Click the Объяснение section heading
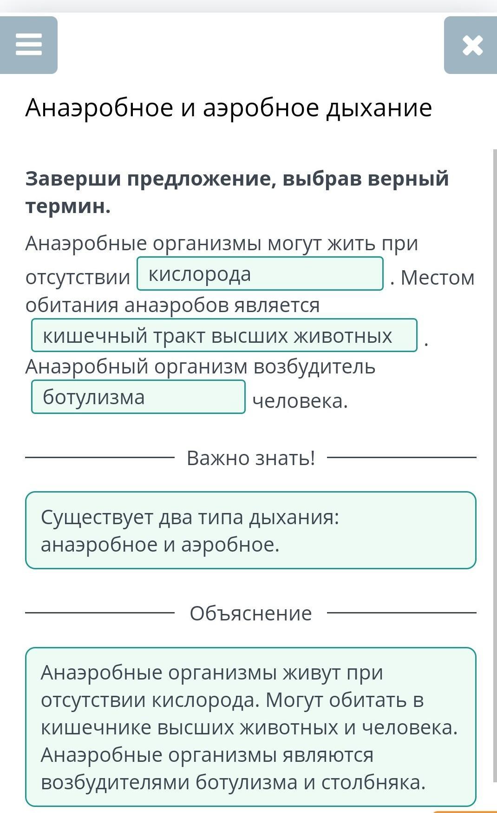This screenshot has height=813, width=497. pyautogui.click(x=251, y=613)
